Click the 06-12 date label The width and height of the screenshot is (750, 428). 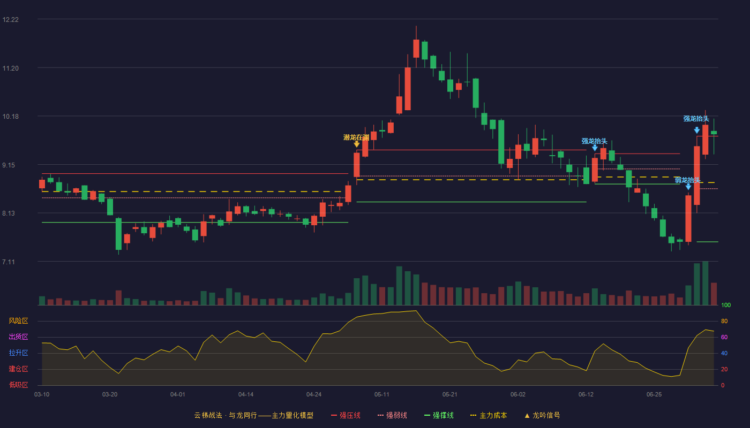pos(586,394)
